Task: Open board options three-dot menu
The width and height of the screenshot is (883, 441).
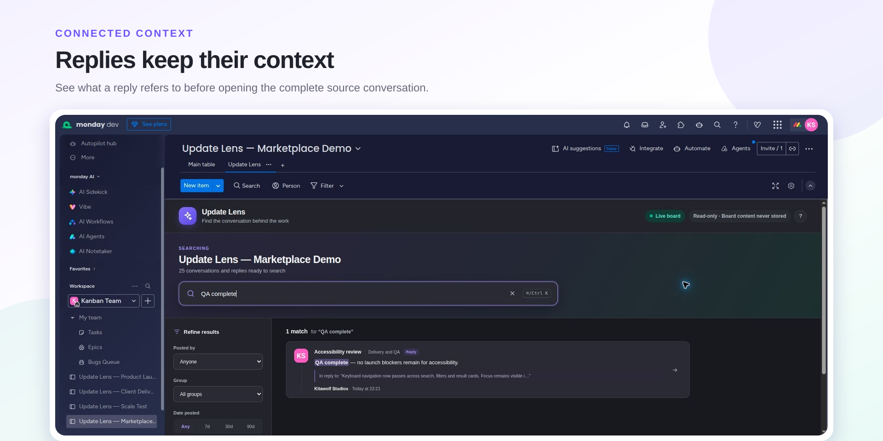Action: click(809, 149)
